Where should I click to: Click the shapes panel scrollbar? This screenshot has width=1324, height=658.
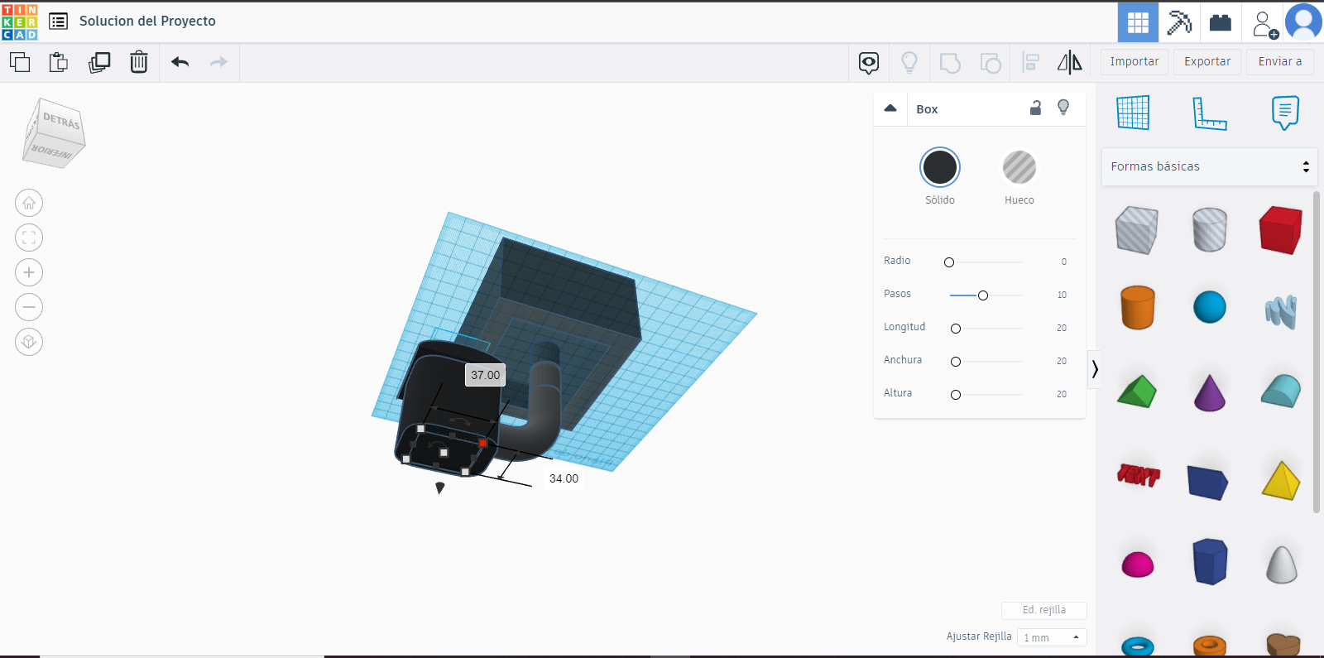pos(1317,352)
